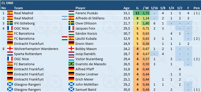The height and width of the screenshot is (92, 201).
Task: Click the Brazil flag beside Evaristo de Macedo
Action: point(71,64)
